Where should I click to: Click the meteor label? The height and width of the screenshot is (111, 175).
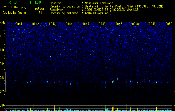coord(40,9)
